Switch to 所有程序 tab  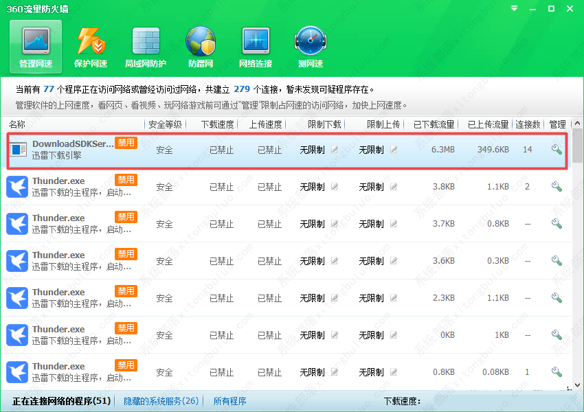pyautogui.click(x=229, y=401)
